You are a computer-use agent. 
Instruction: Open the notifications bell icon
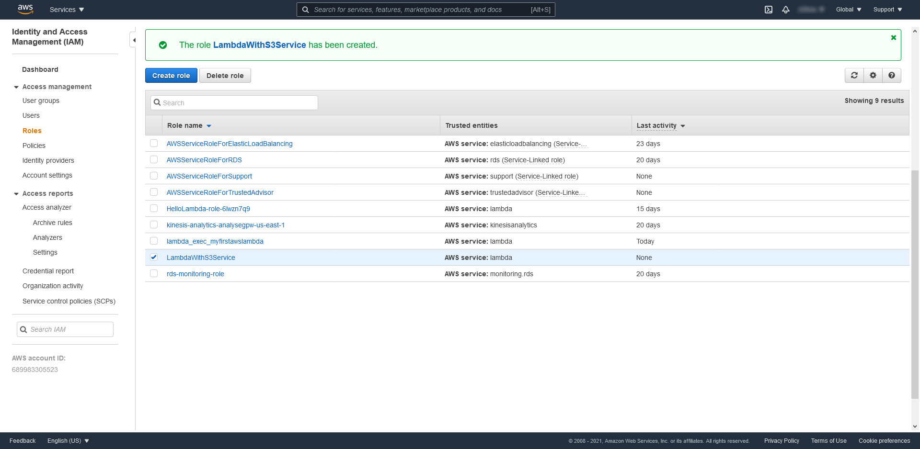pyautogui.click(x=786, y=10)
